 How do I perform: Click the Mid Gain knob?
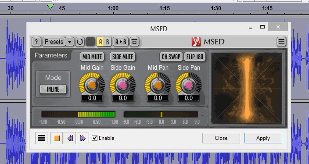click(92, 85)
